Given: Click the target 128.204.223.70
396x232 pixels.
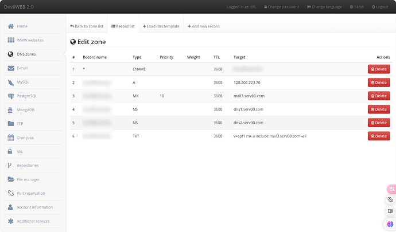Looking at the screenshot, I should coord(247,82).
